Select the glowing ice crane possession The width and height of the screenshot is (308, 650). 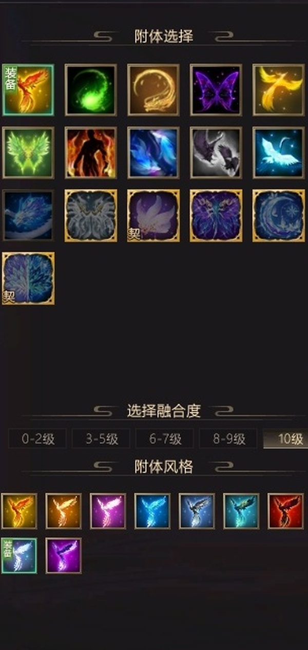279,152
